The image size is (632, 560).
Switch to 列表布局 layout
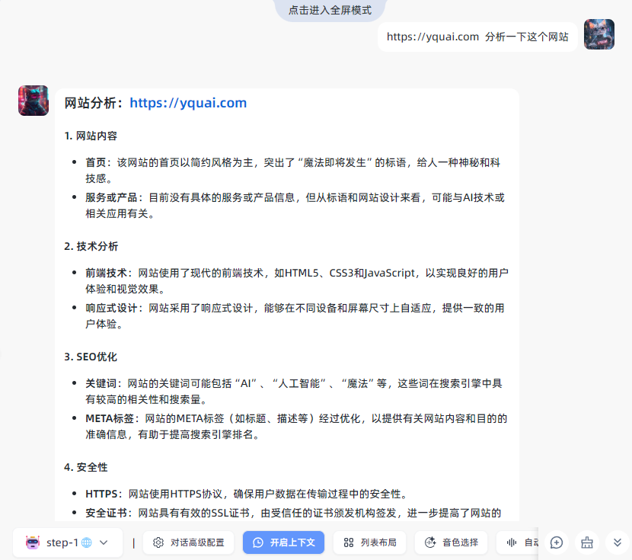pos(369,542)
